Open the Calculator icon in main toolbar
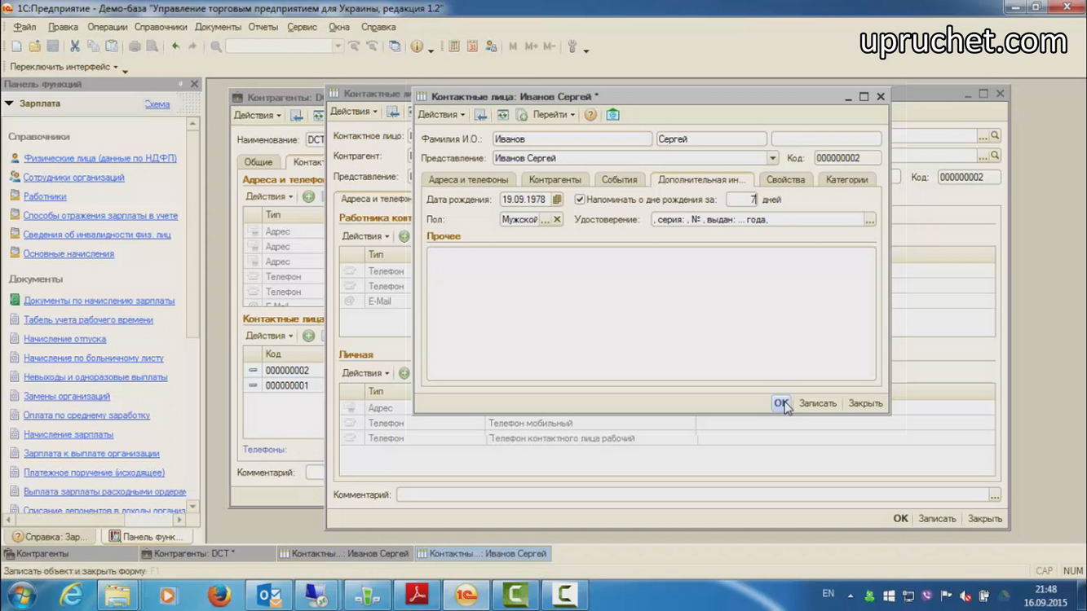This screenshot has height=611, width=1087. click(x=454, y=46)
